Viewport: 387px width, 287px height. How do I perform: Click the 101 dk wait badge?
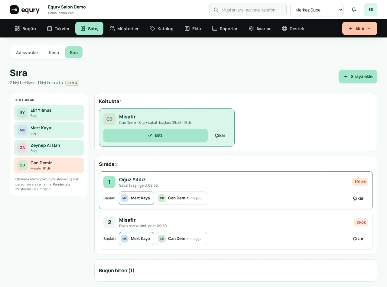pyautogui.click(x=360, y=182)
